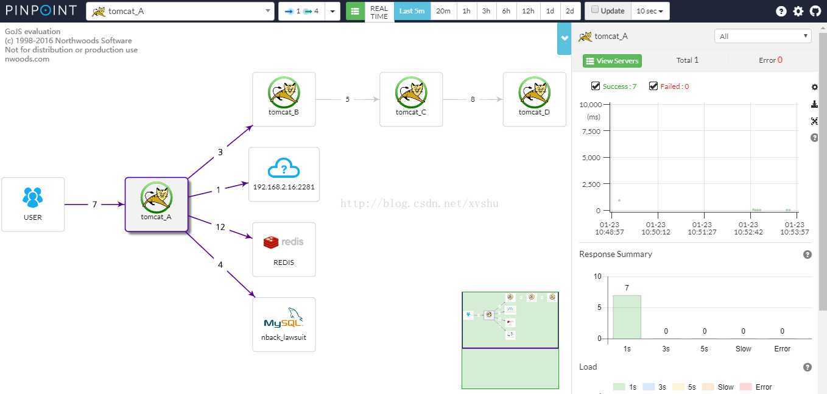Open Response Summary help icon

pyautogui.click(x=808, y=255)
